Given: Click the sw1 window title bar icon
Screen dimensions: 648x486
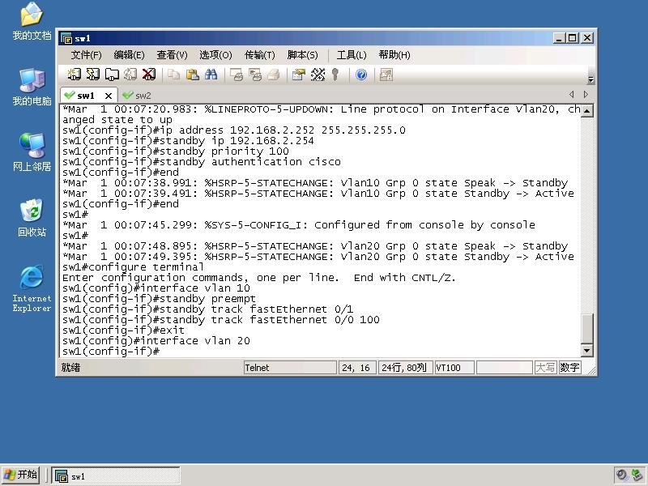Looking at the screenshot, I should (66, 38).
